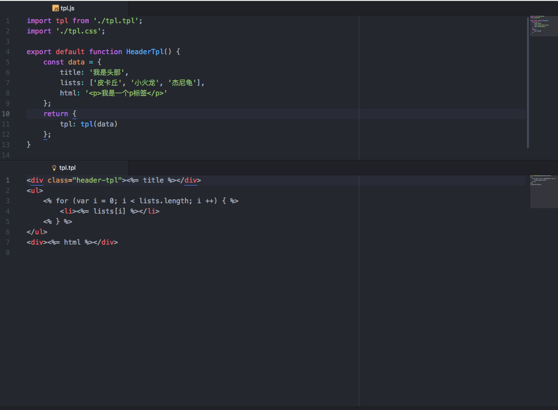
Task: Click 'title' inside the header-tpl div
Action: tap(153, 180)
